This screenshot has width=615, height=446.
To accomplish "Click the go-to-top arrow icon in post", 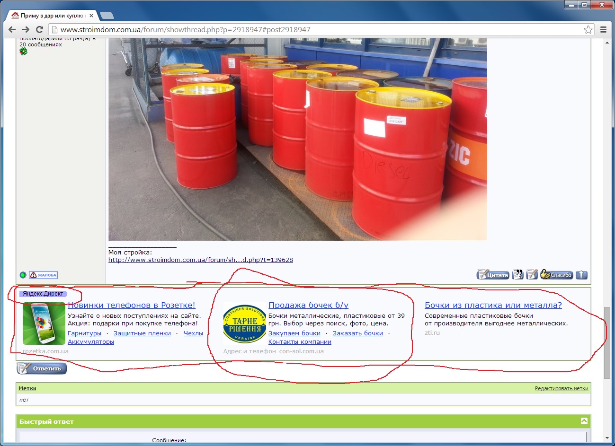I will (581, 274).
